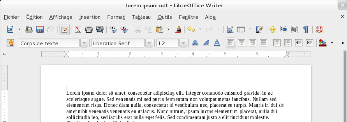This screenshot has height=122, width=347.
Task: Open the Table size dropdown arrow
Action: (250, 29)
